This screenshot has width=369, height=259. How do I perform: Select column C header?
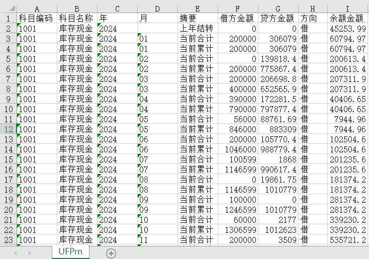coord(118,9)
